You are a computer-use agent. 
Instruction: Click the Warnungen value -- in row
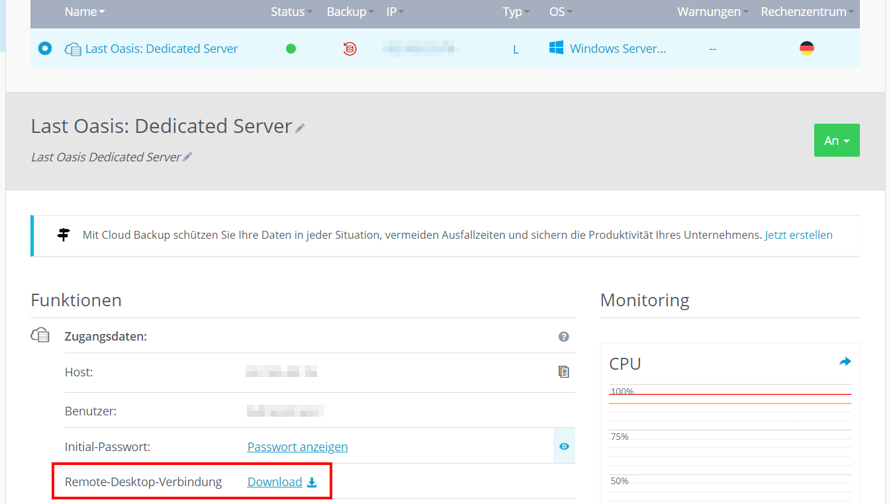[x=712, y=49]
